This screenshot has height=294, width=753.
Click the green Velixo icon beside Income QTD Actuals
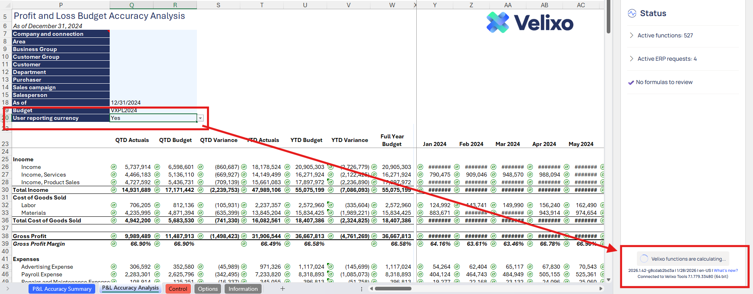click(x=114, y=167)
